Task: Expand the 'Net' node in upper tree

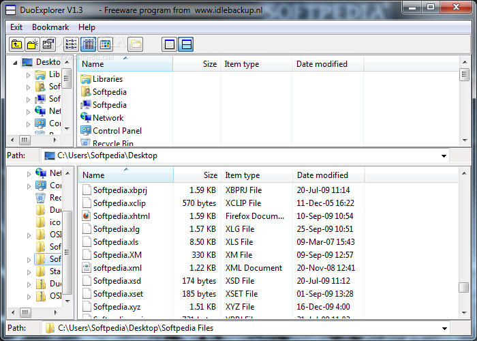Action: (x=28, y=112)
